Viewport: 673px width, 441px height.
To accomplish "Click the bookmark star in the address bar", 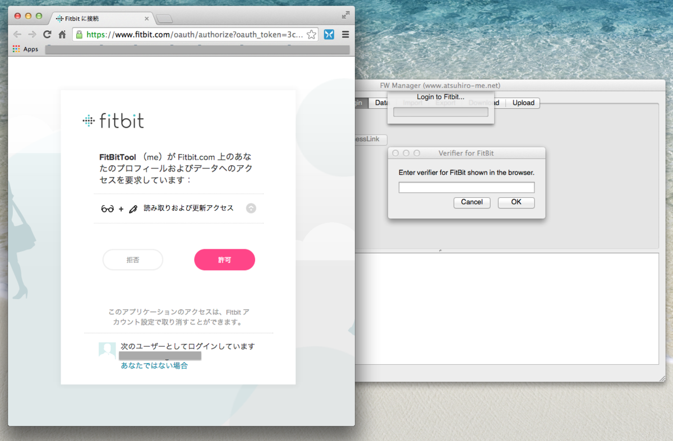I will coord(311,34).
